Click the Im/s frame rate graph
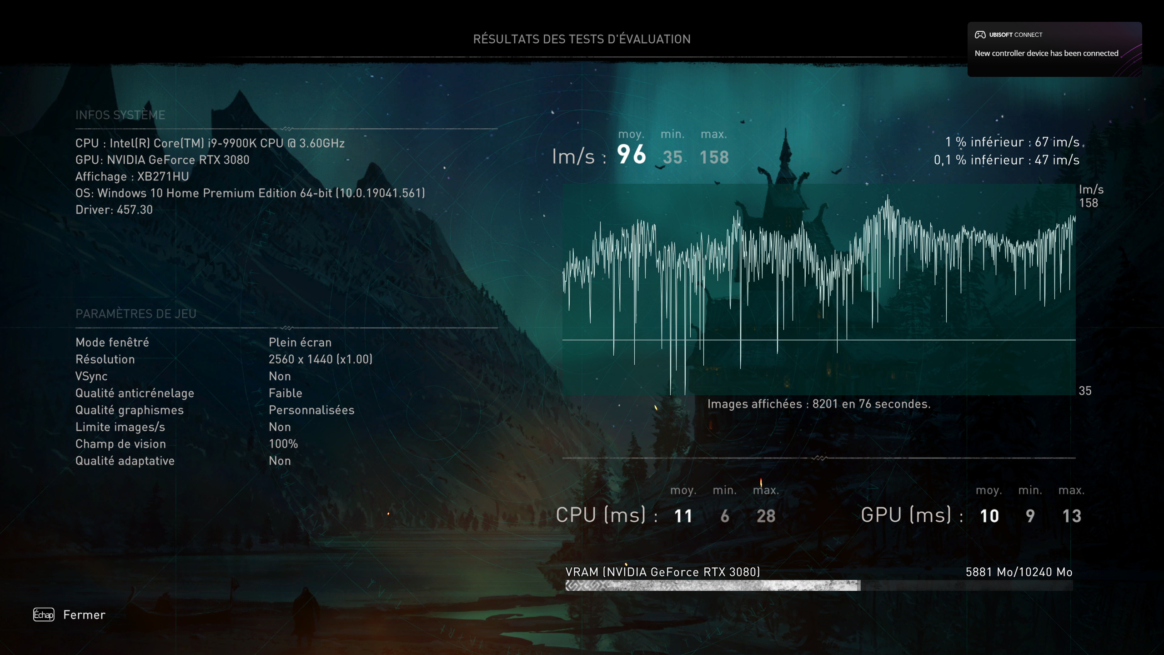 click(818, 289)
